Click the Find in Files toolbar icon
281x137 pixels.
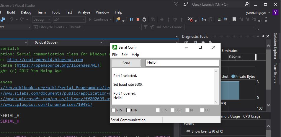[118, 19]
